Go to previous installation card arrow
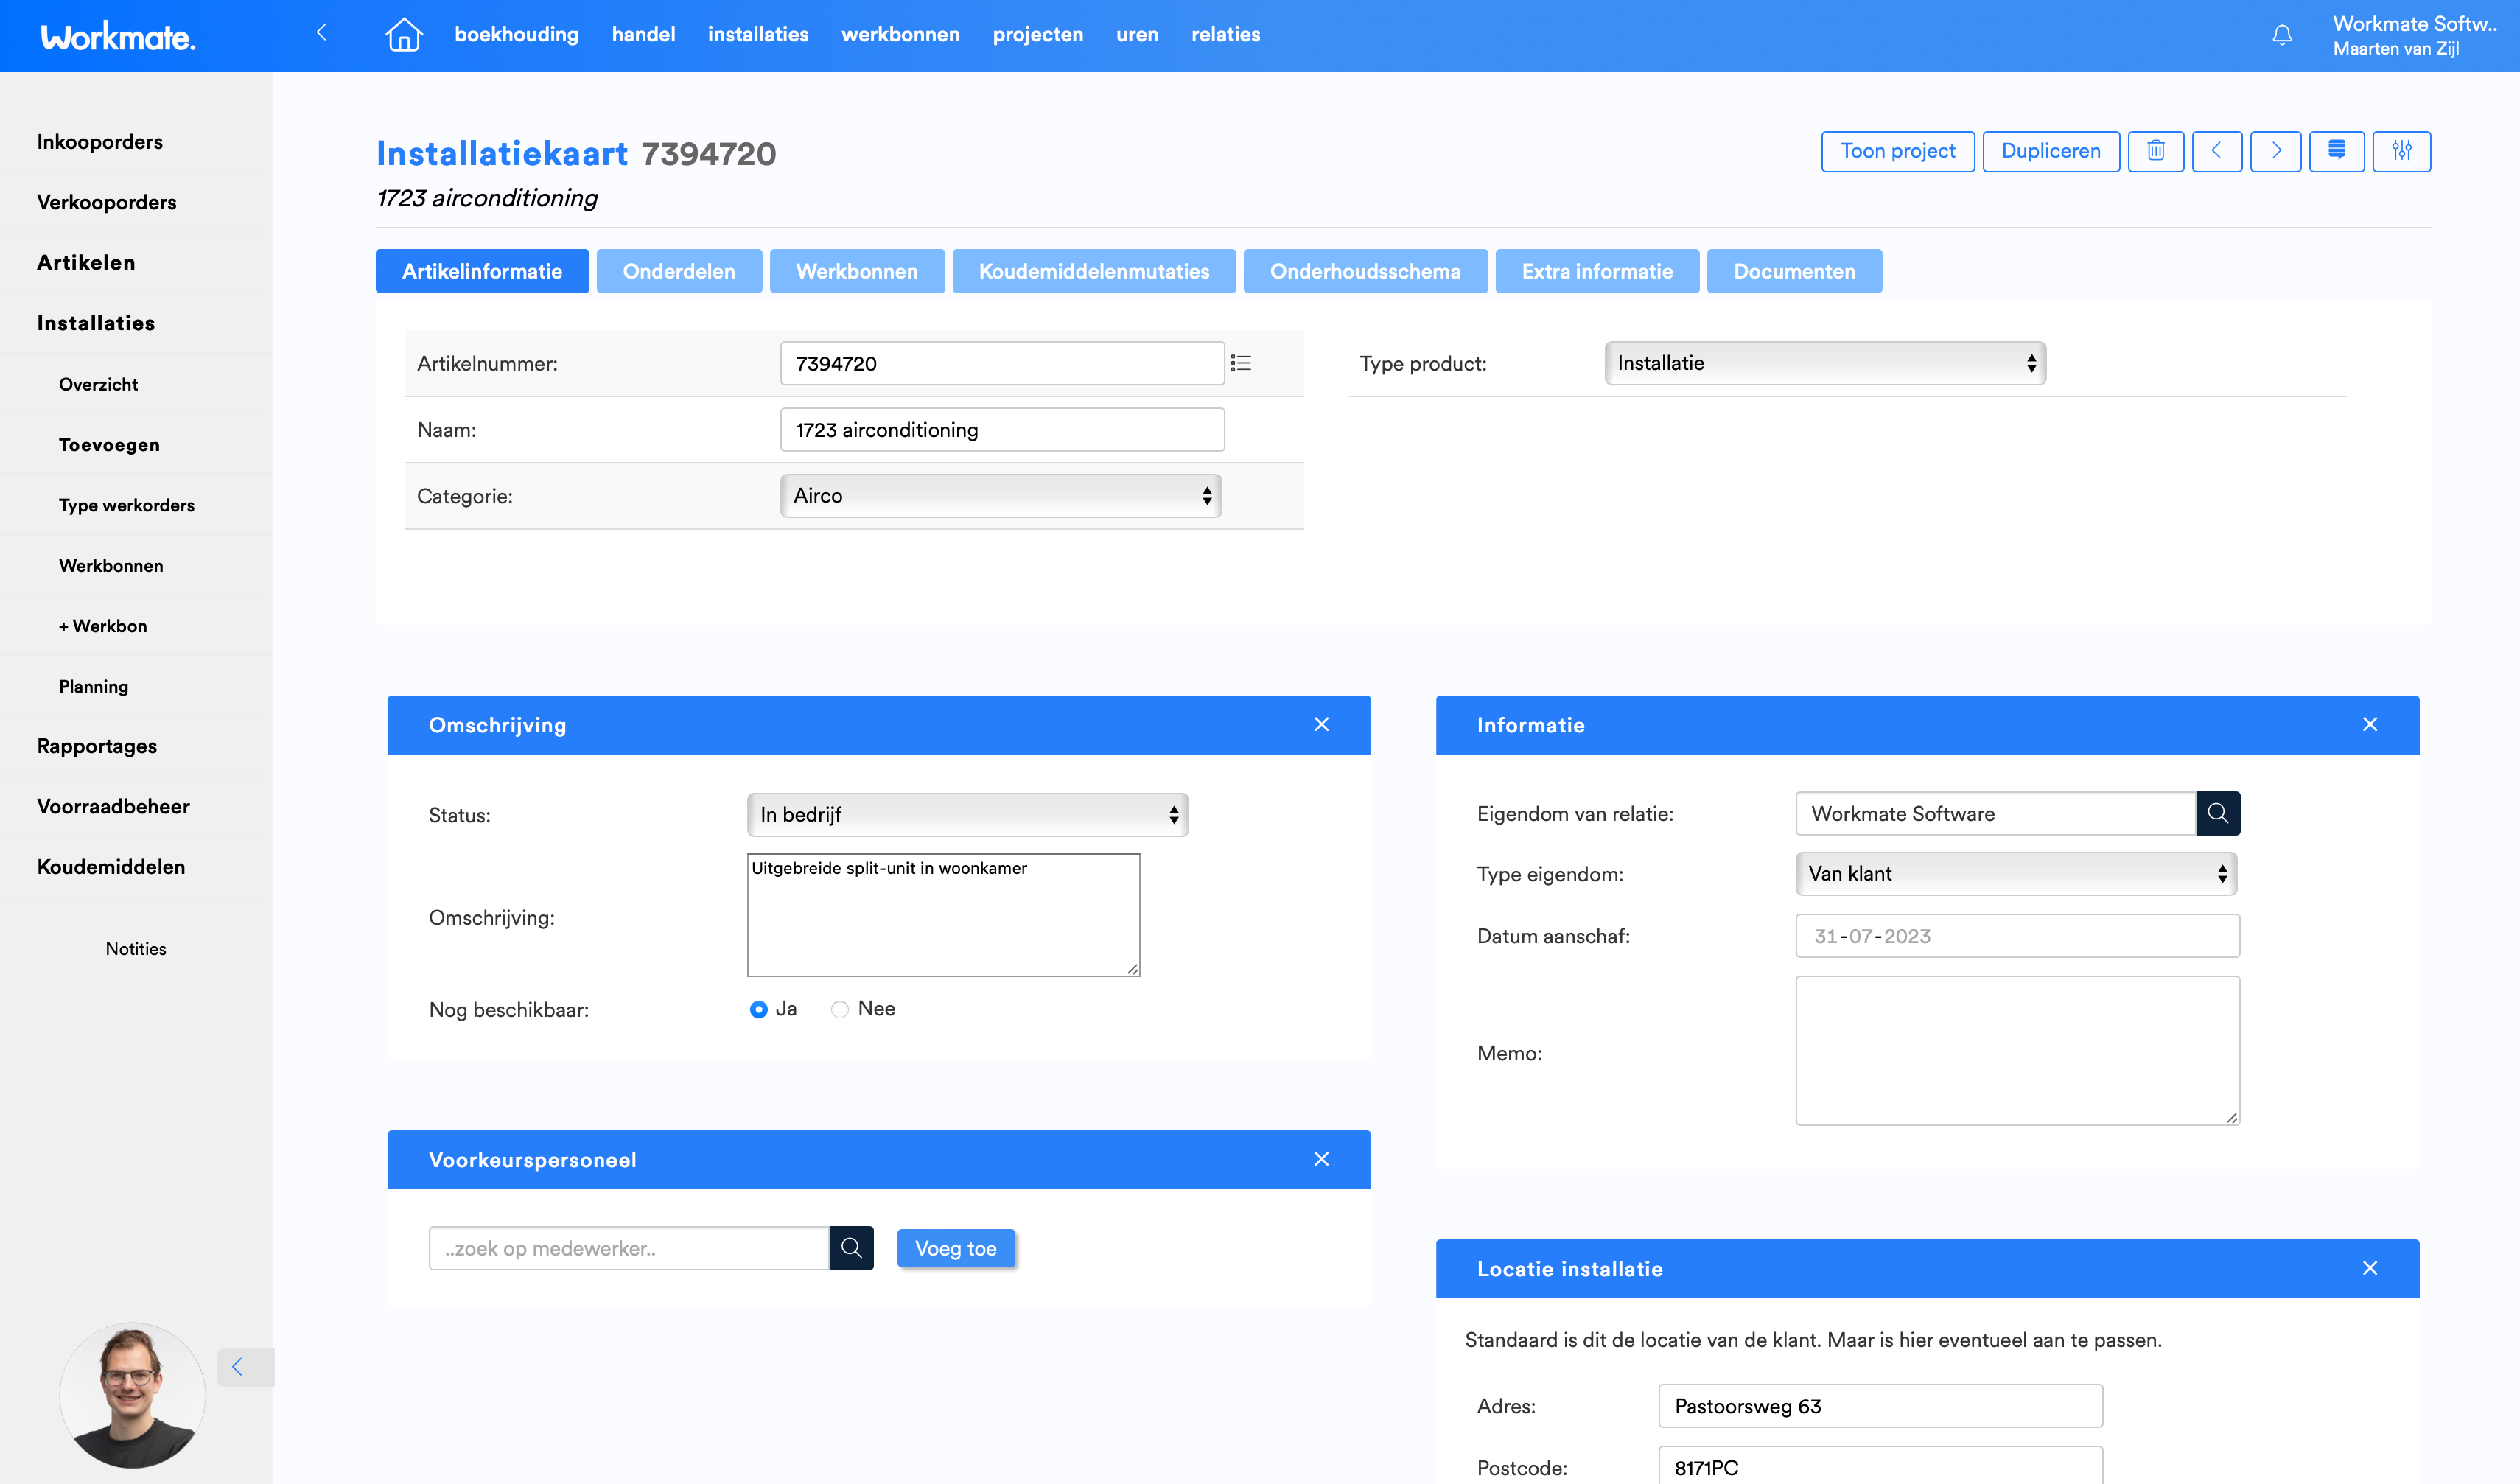2520x1484 pixels. coord(2216,151)
